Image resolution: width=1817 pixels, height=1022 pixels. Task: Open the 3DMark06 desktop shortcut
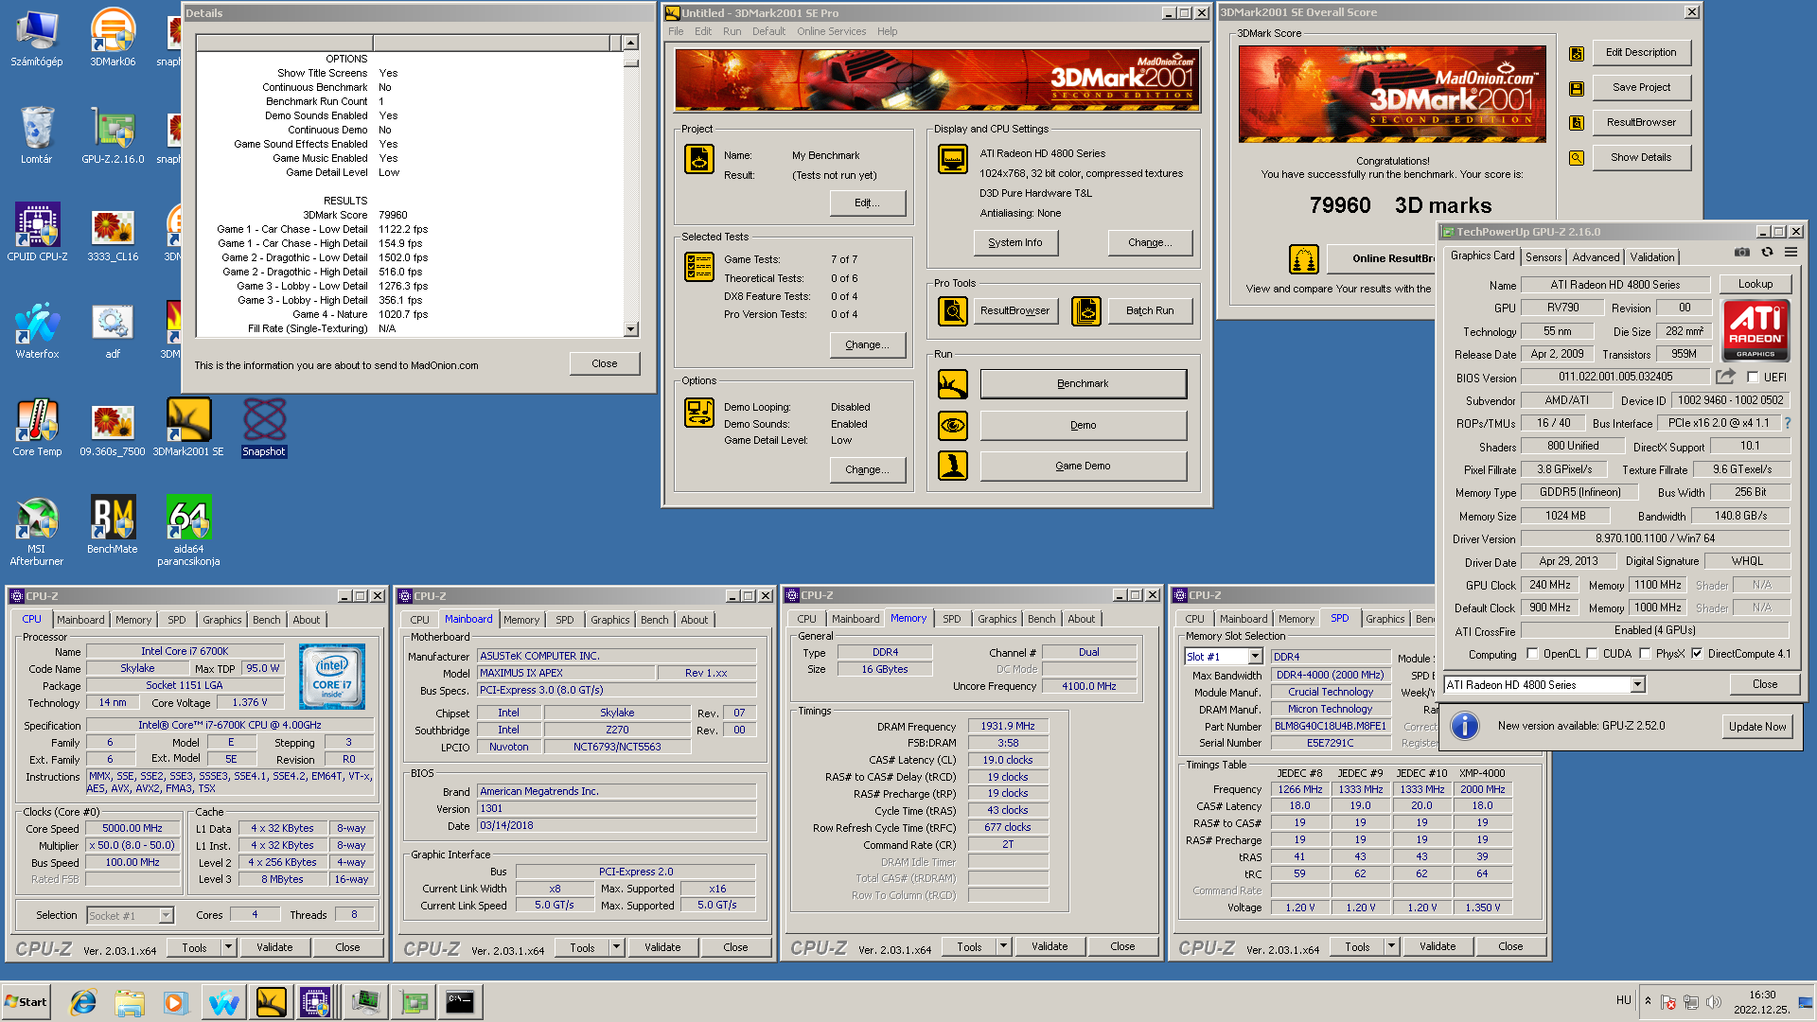pos(113,37)
